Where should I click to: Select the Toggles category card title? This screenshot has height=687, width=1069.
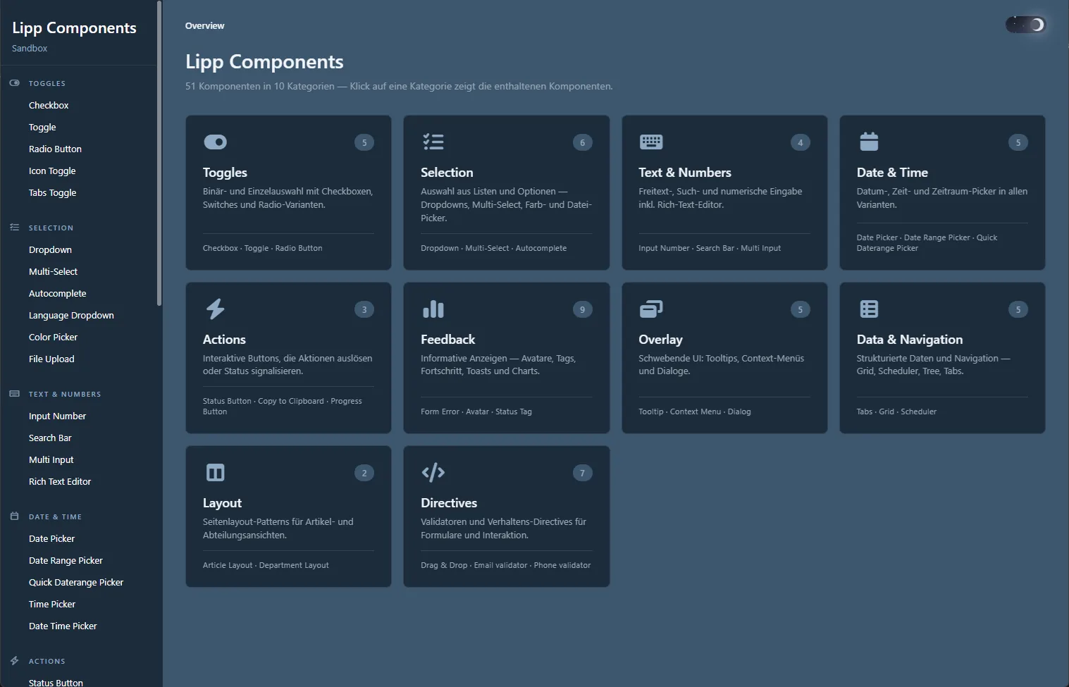225,173
